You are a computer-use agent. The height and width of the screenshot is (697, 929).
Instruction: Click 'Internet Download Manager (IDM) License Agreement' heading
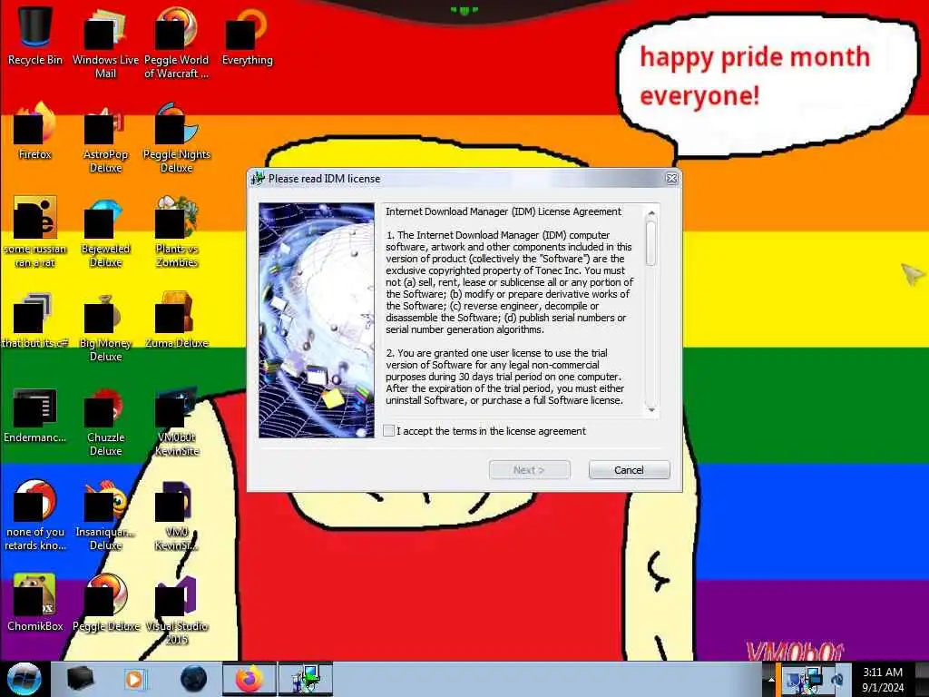pos(503,211)
